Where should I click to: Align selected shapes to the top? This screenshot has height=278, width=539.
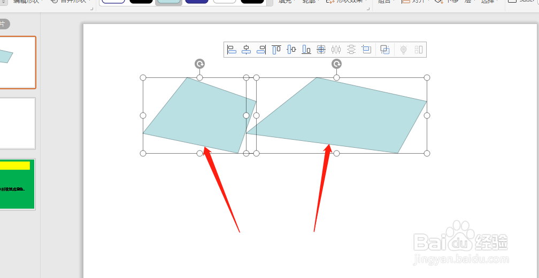pos(276,50)
